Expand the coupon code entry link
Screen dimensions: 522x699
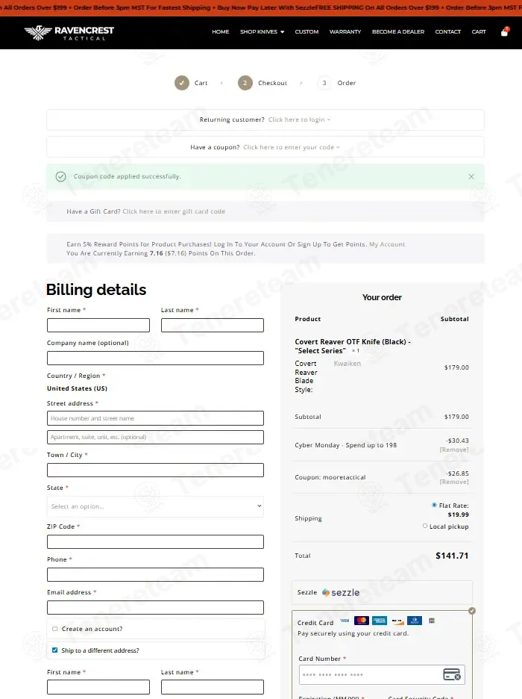point(291,147)
